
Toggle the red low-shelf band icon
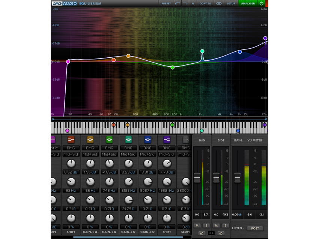click(71, 140)
